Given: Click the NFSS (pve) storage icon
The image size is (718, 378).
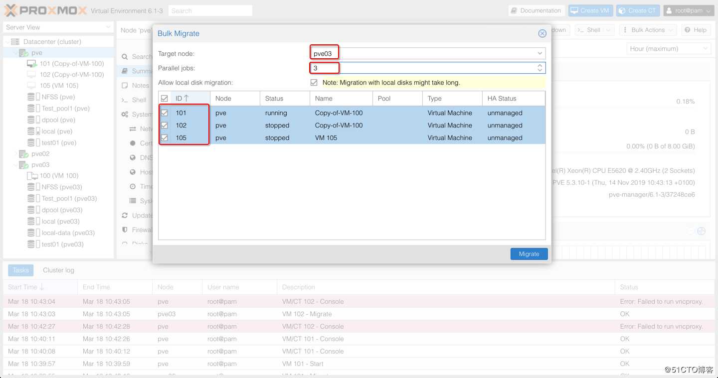Looking at the screenshot, I should tap(32, 97).
